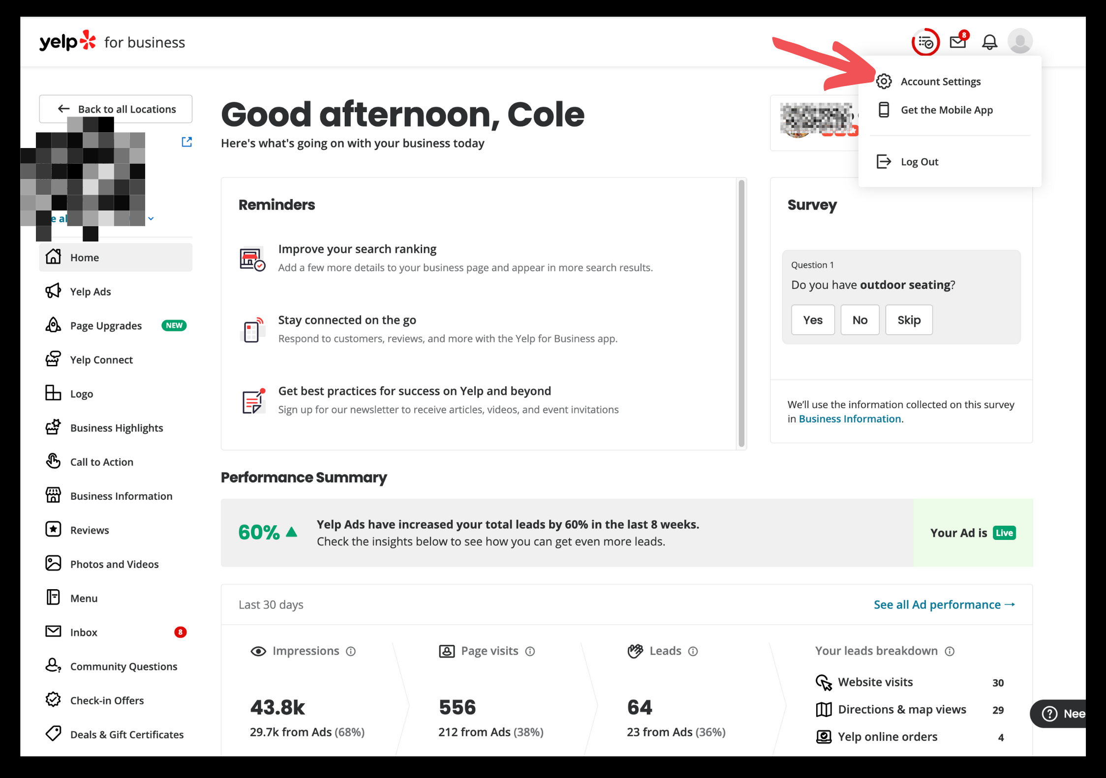This screenshot has width=1106, height=778.
Task: Open See all Ad performance link
Action: click(x=944, y=604)
